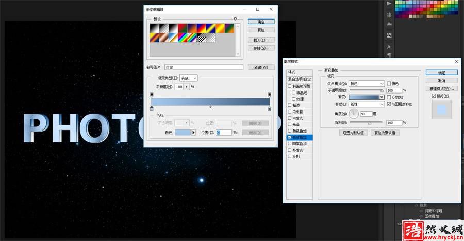This screenshot has width=464, height=241.
Task: Open the Character panel (A| icon)
Action: tap(389, 47)
